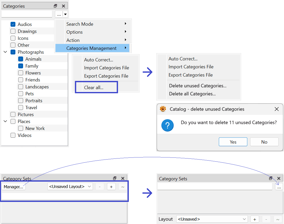Check the Drawings category
Screen dimensions: 284x224
pos(13,31)
